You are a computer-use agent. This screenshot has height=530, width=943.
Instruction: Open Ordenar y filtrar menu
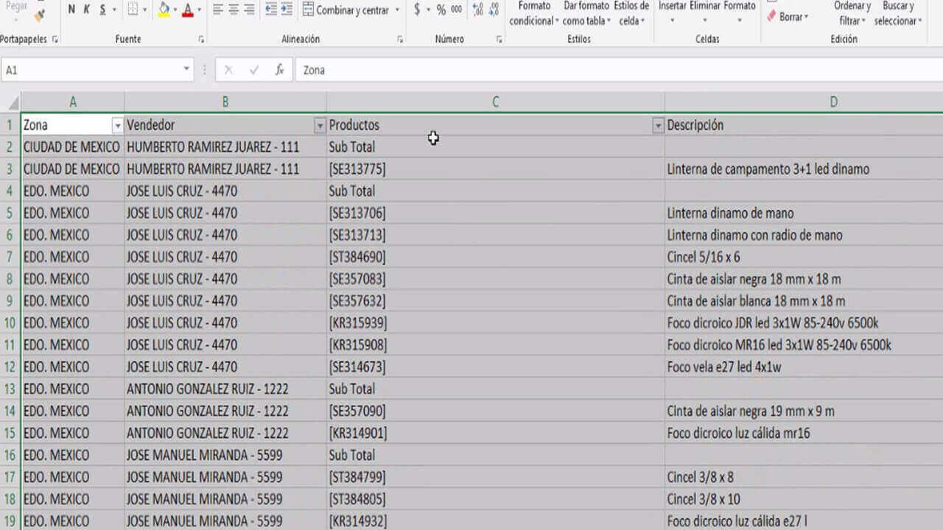pos(852,13)
